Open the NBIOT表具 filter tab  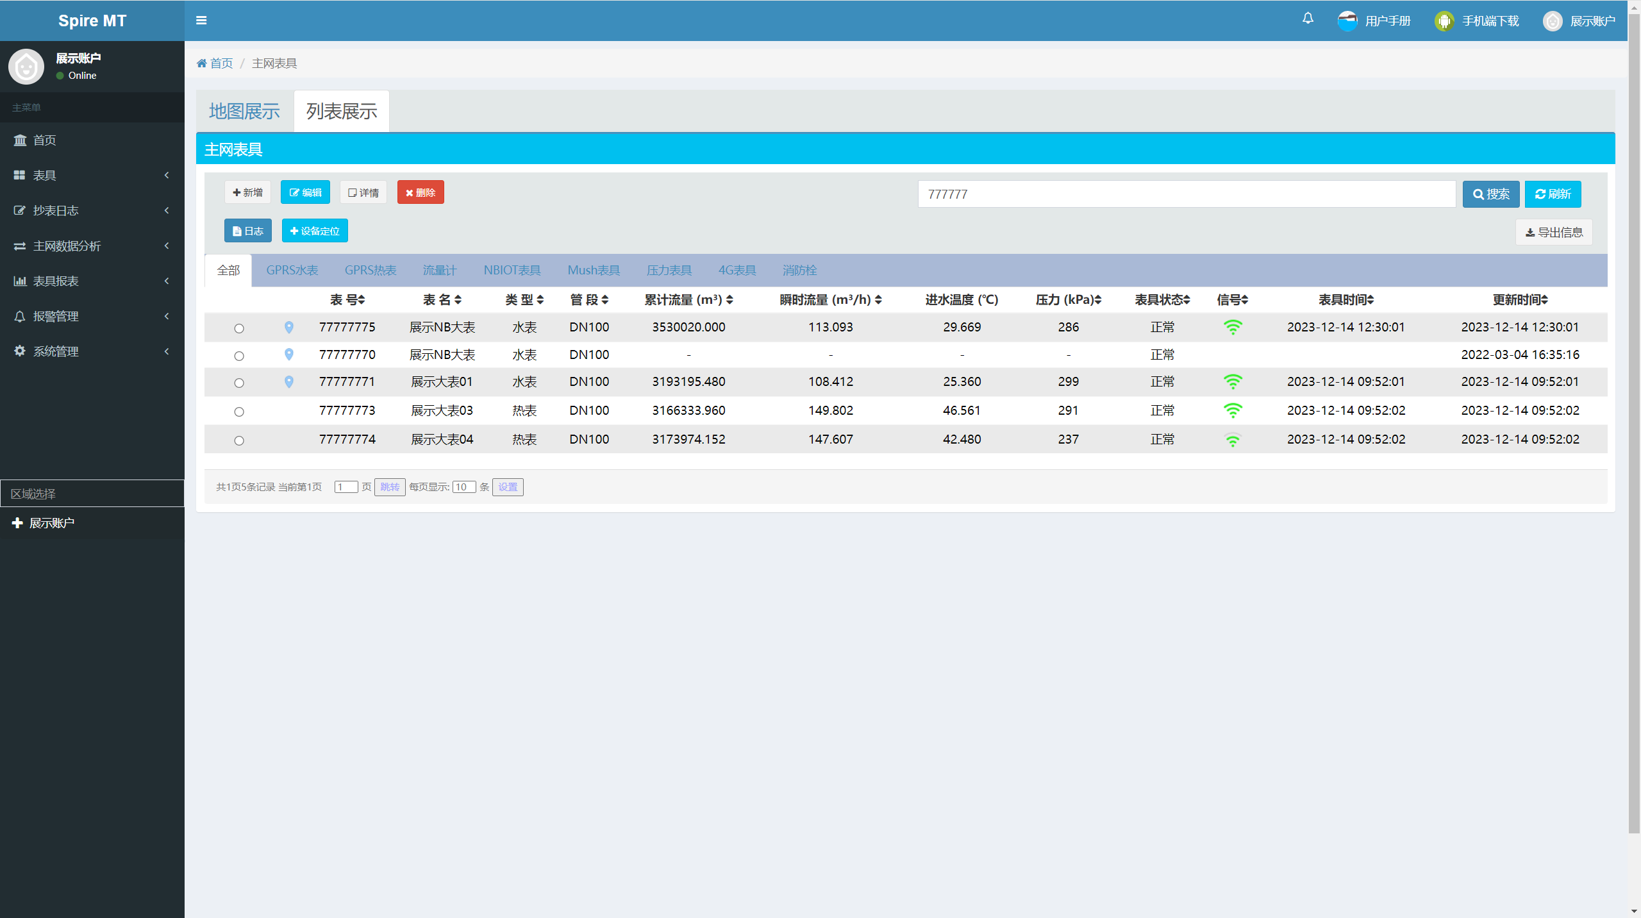(x=512, y=271)
